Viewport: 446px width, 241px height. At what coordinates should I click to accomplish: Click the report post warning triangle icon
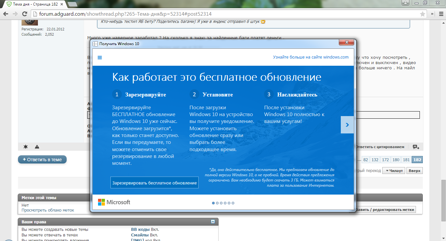(37, 147)
